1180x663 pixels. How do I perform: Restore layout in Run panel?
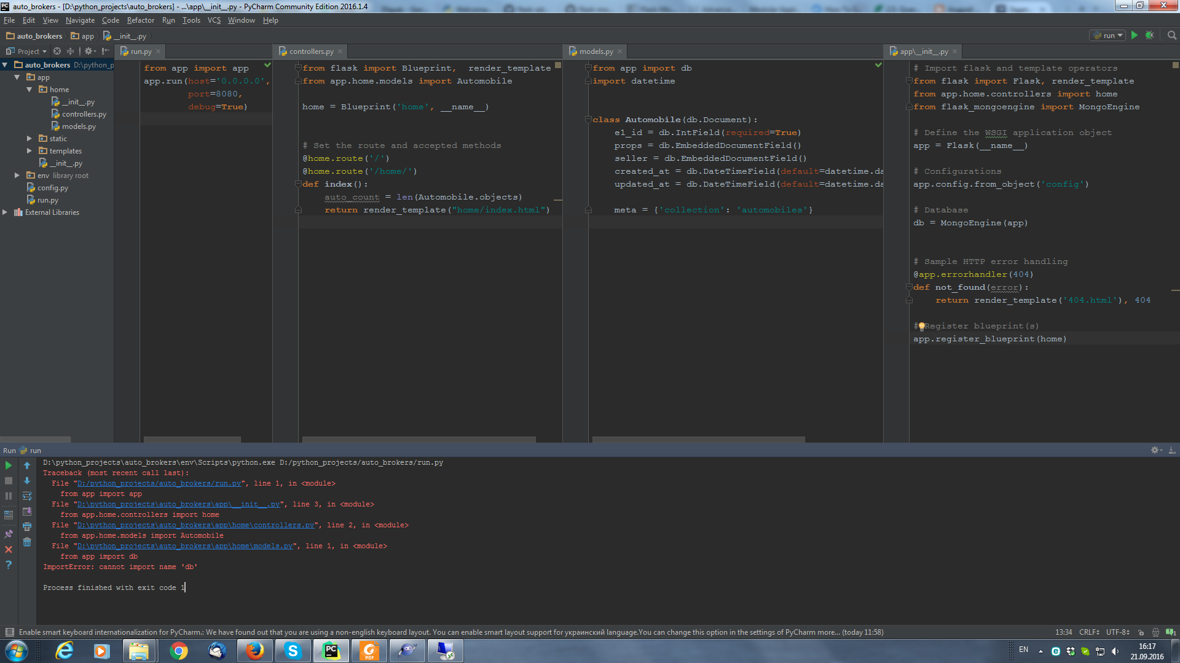pyautogui.click(x=9, y=515)
